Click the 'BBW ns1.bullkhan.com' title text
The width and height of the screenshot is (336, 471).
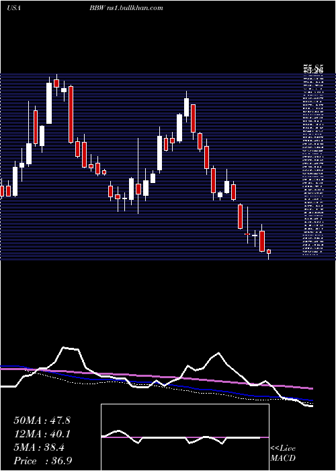(126, 8)
